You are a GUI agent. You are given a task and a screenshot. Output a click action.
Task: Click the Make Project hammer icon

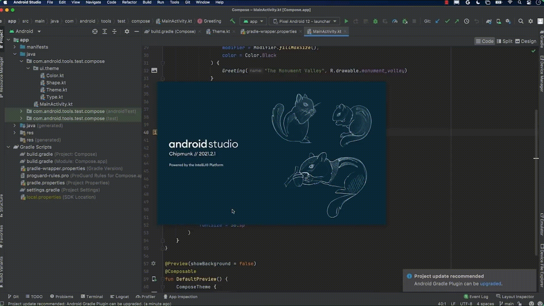point(232,21)
